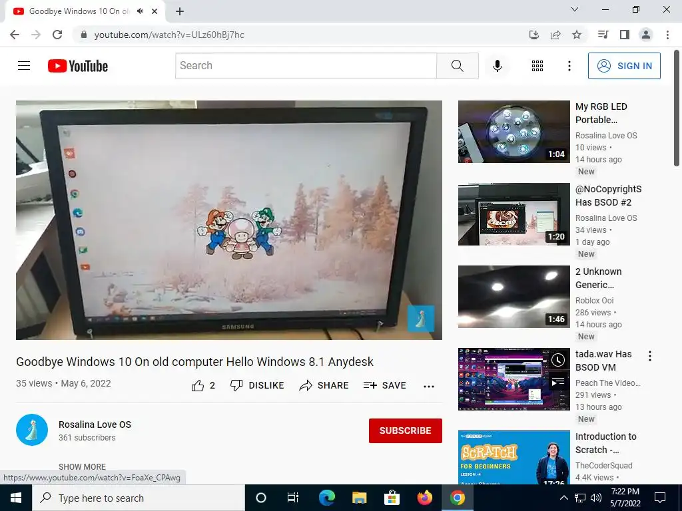This screenshot has height=511, width=682.
Task: Click "35 views • May 6, 2022" text
Action: 63,383
